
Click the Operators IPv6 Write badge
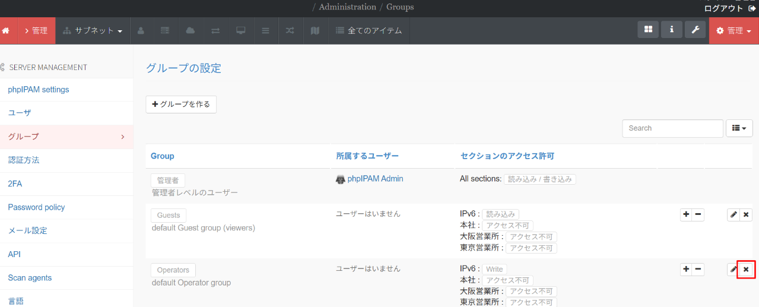click(494, 269)
